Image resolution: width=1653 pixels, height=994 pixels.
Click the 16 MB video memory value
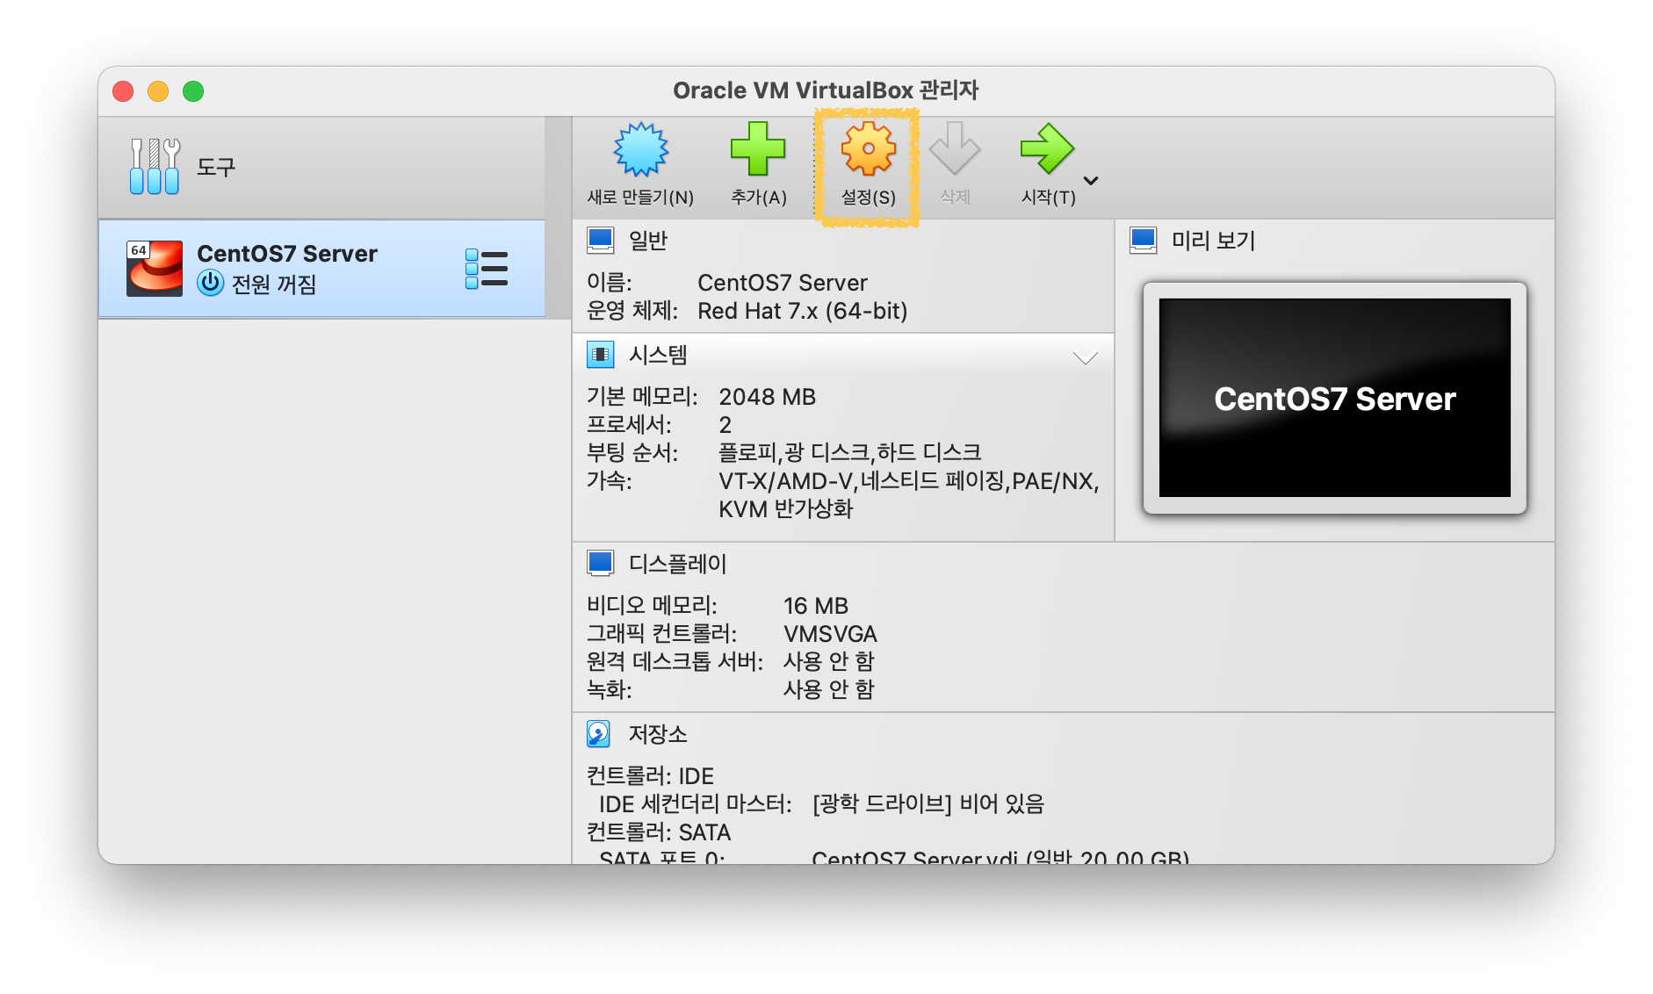[816, 606]
